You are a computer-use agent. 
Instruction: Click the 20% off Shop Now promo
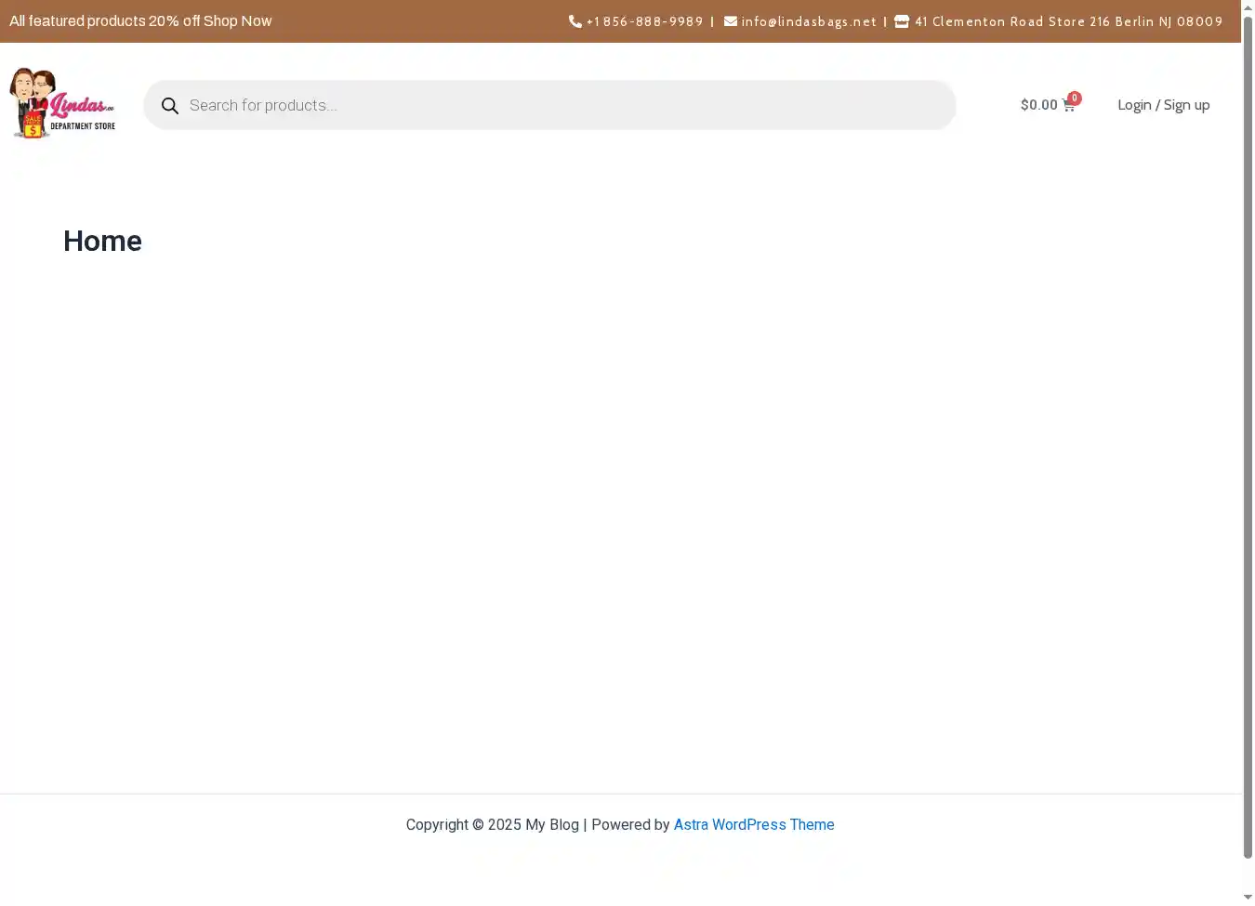pyautogui.click(x=140, y=20)
